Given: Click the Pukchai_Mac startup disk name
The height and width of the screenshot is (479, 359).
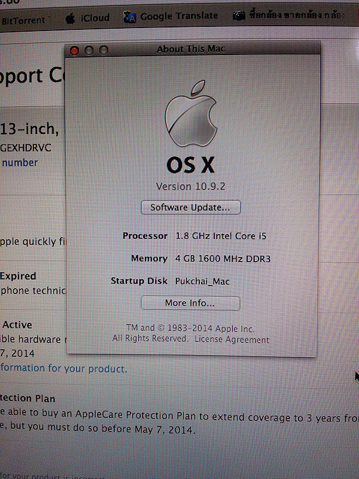Looking at the screenshot, I should (x=202, y=281).
